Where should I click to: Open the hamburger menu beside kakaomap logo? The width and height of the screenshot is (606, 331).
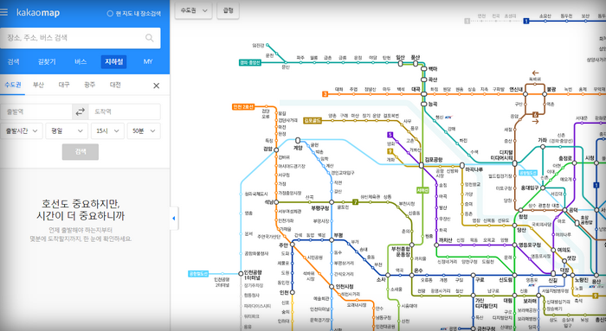coord(3,12)
